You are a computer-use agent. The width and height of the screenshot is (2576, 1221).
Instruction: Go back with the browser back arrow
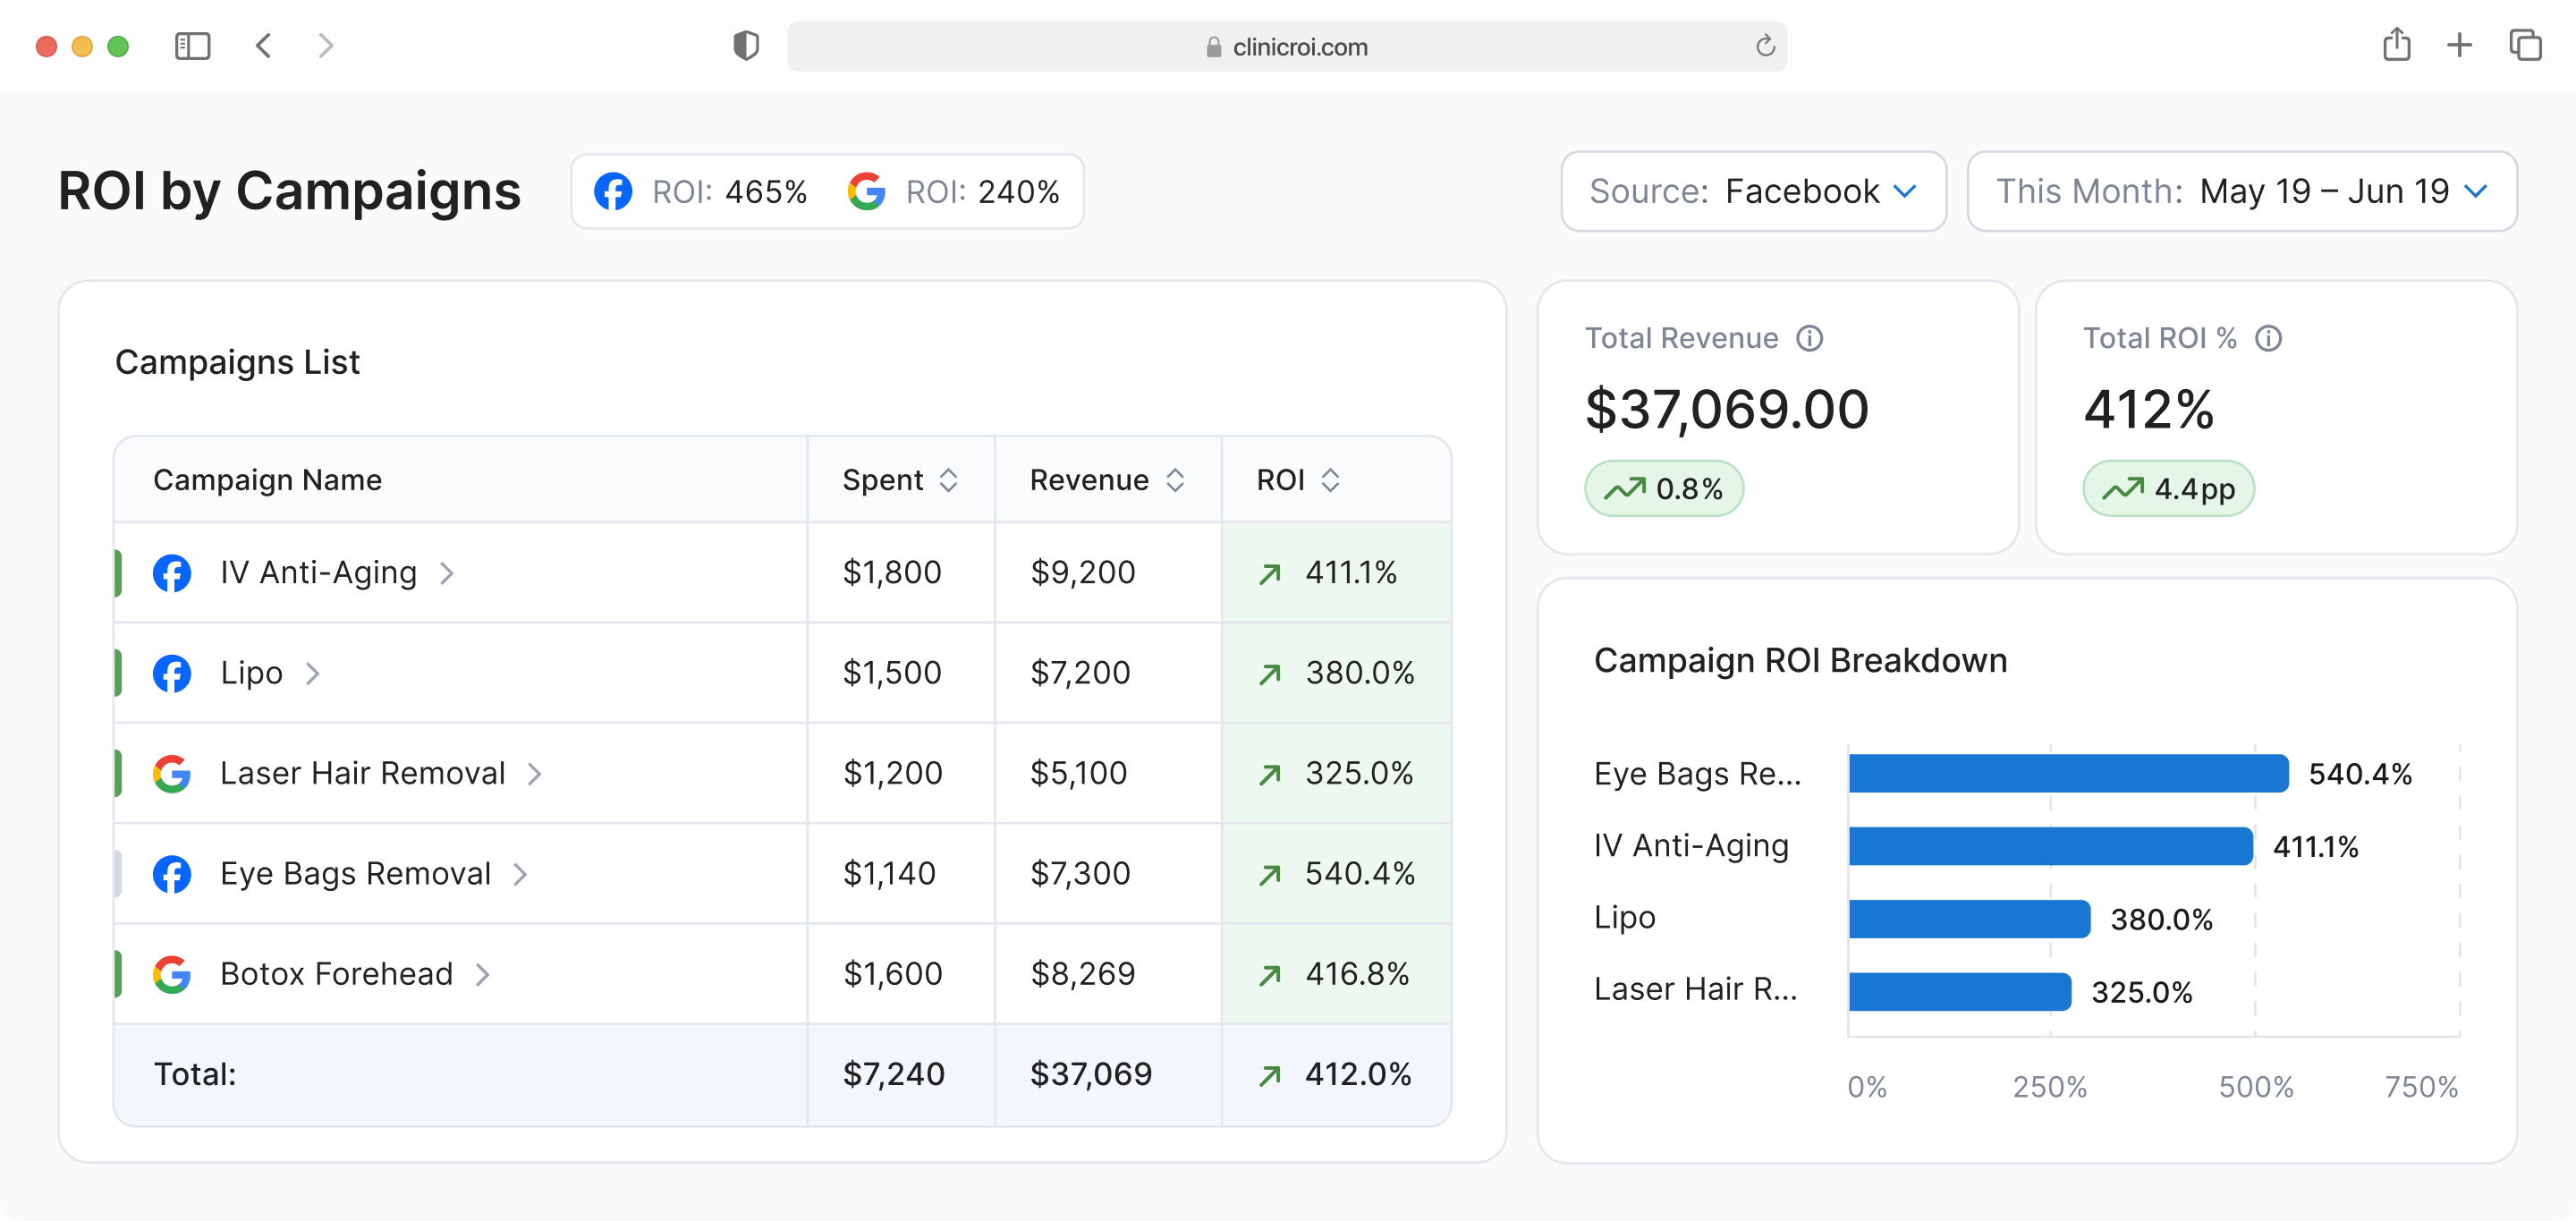(264, 46)
